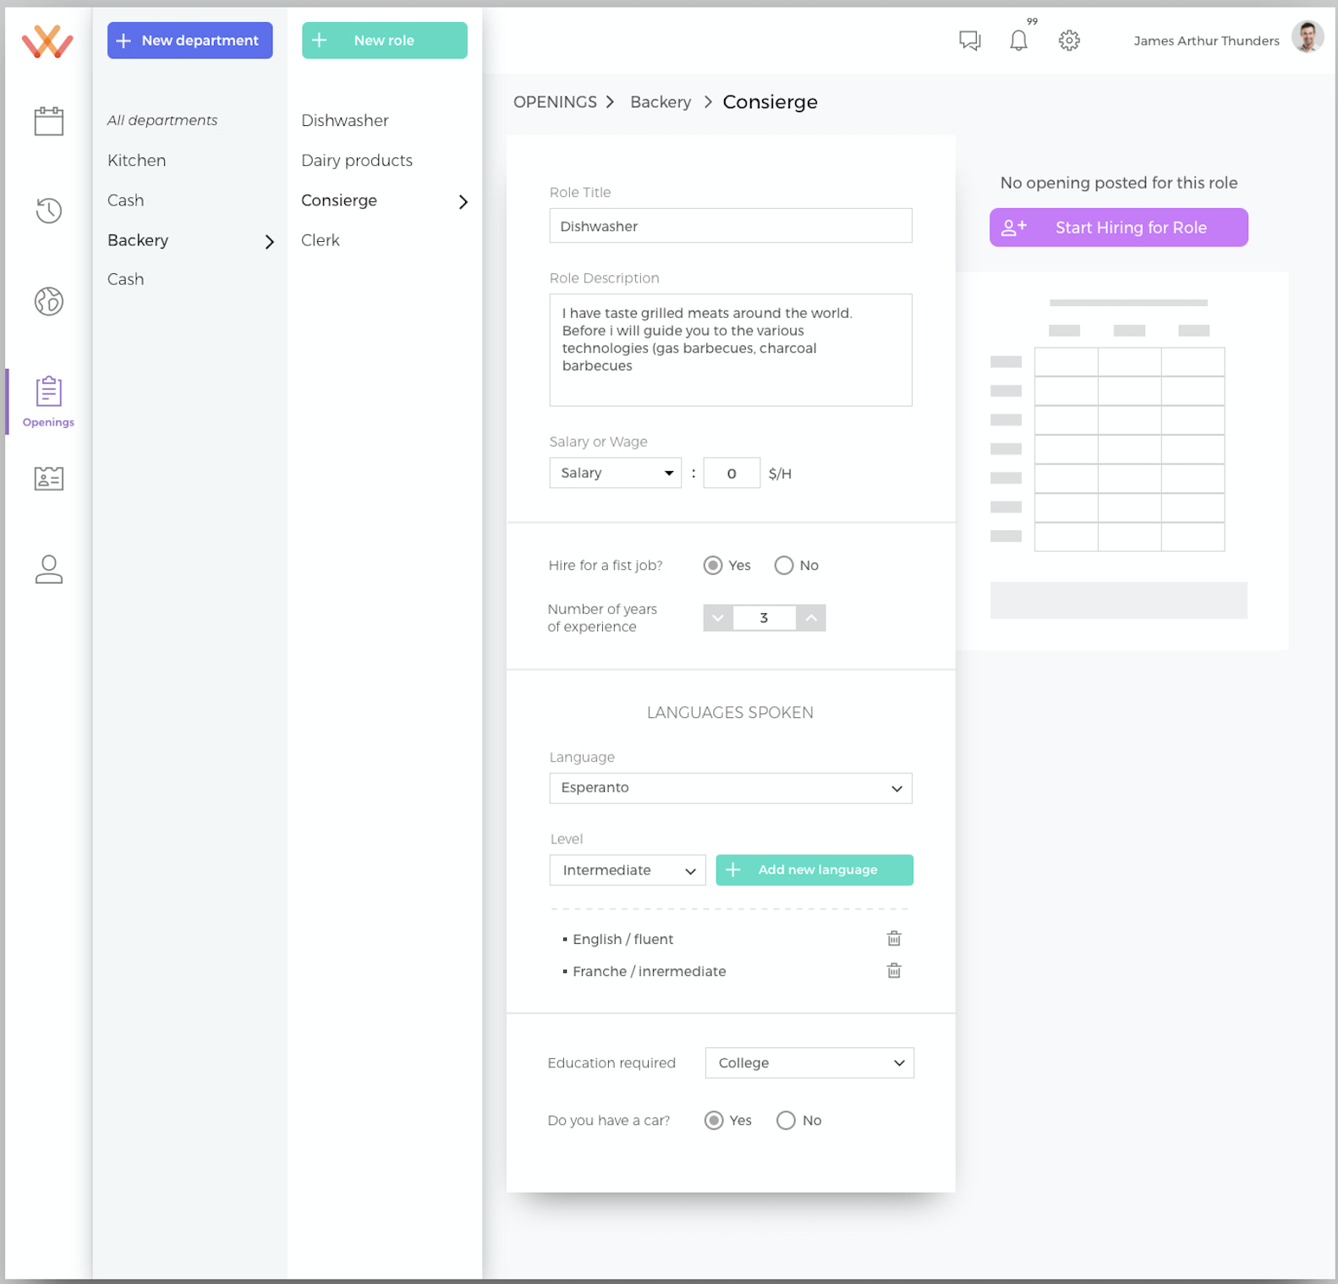Open the calendar icon in sidebar
Image resolution: width=1338 pixels, height=1284 pixels.
[x=48, y=121]
